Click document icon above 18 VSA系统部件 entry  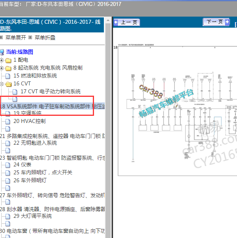(x=15, y=99)
